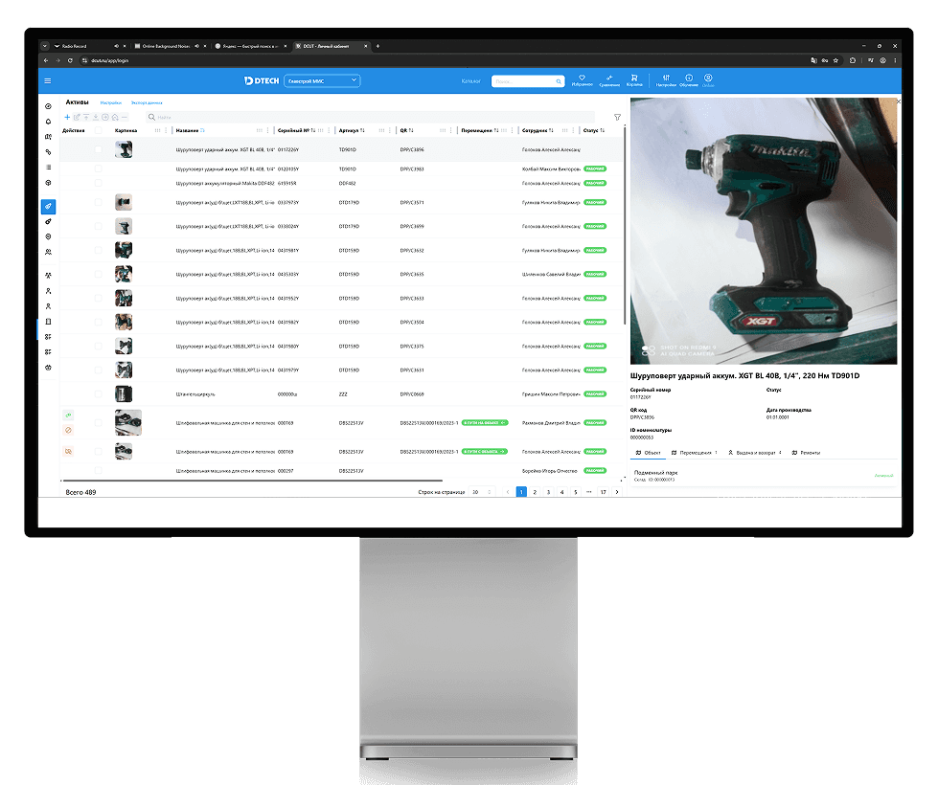Screen dimensions: 938x785
Task: Click horizontal scrollbar under the table
Action: [252, 480]
